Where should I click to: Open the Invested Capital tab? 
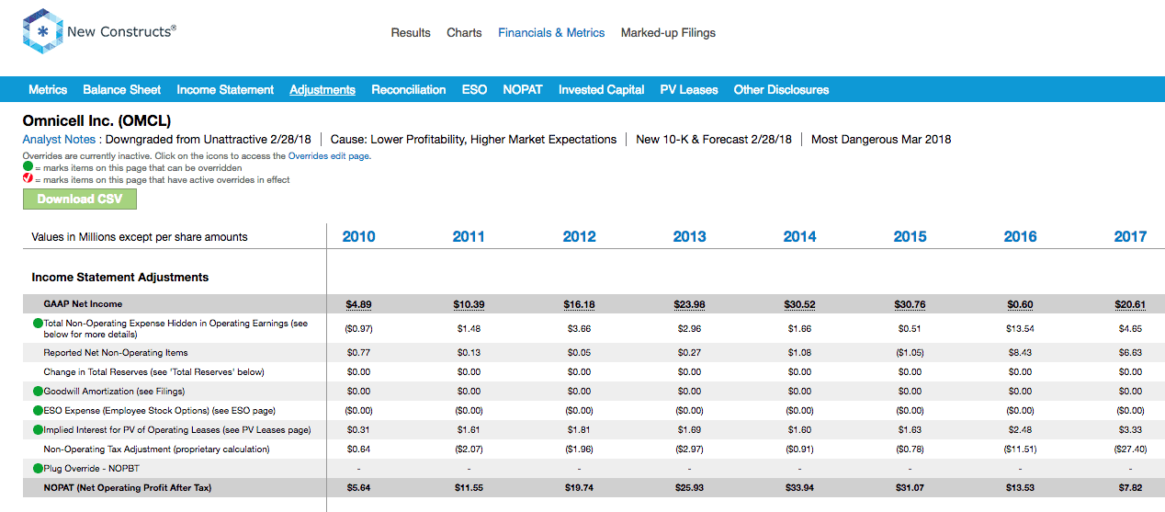point(602,89)
